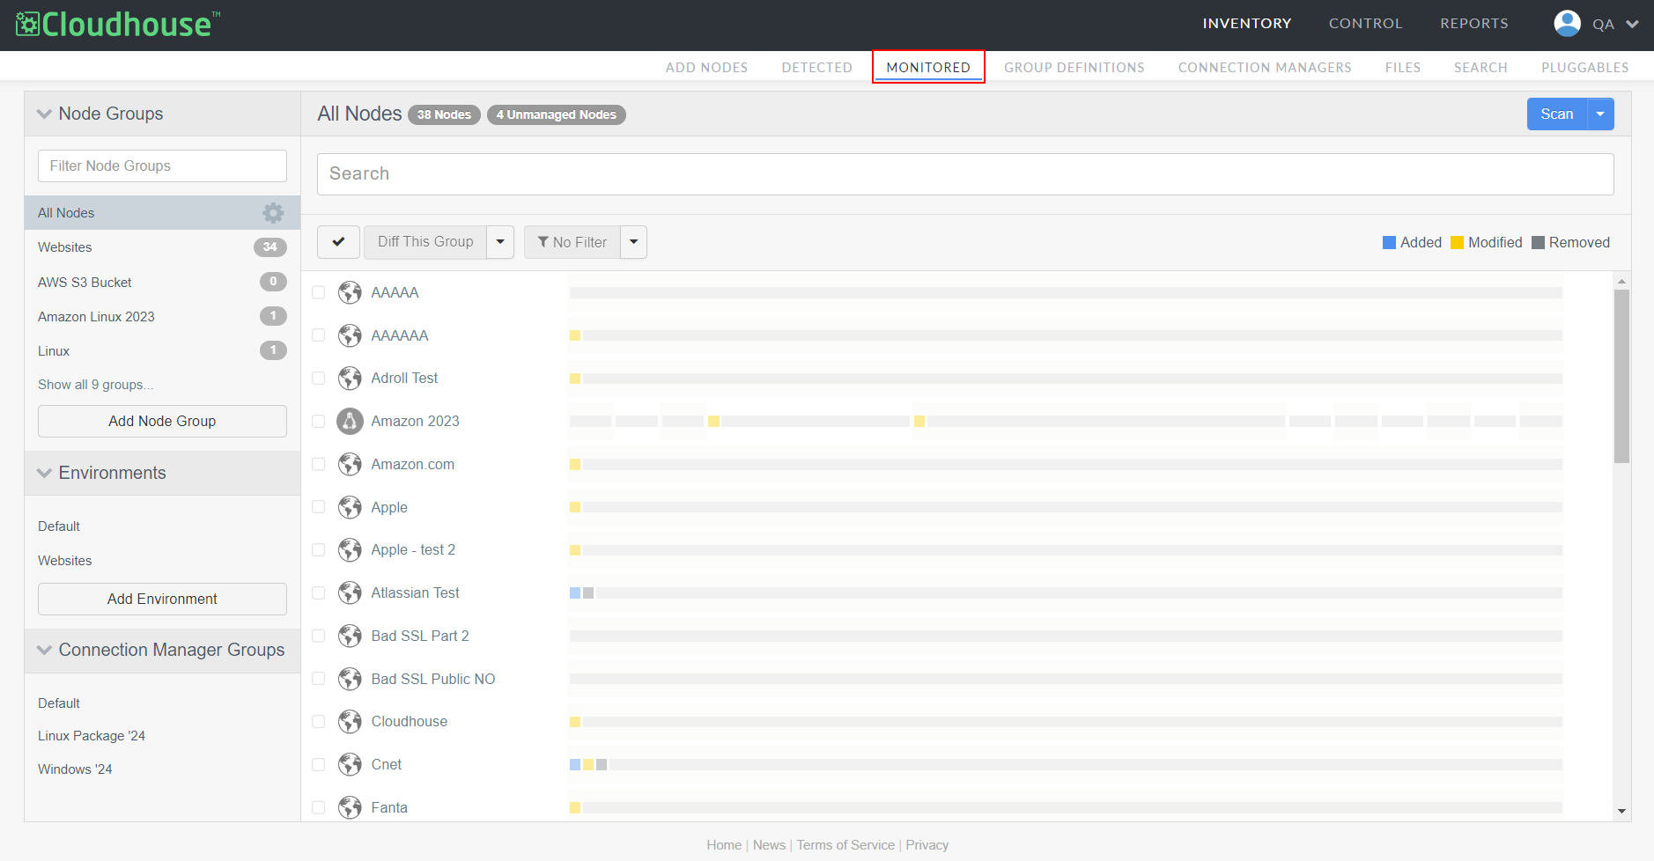
Task: Click the globe icon for Cloudhouse node
Action: tap(350, 721)
